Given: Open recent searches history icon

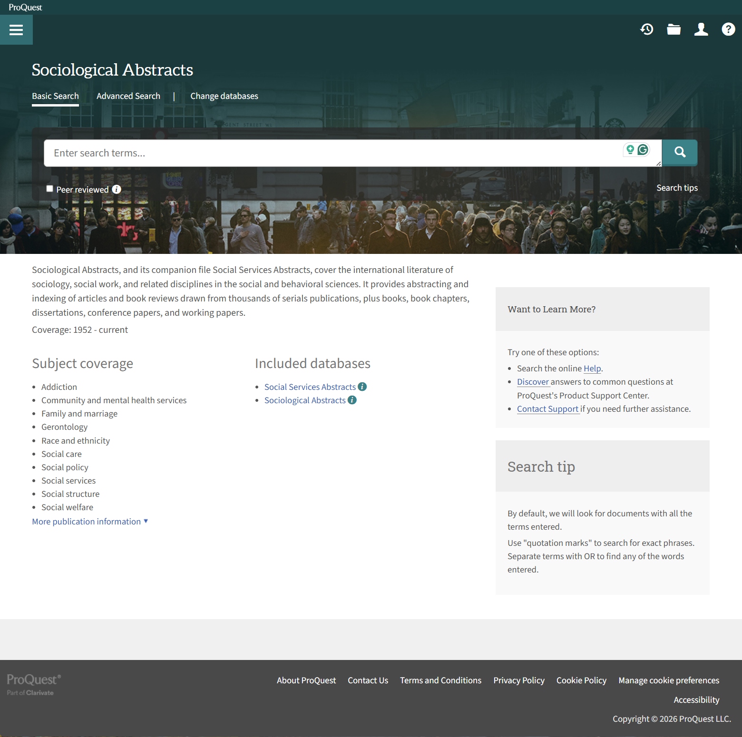Looking at the screenshot, I should click(646, 29).
